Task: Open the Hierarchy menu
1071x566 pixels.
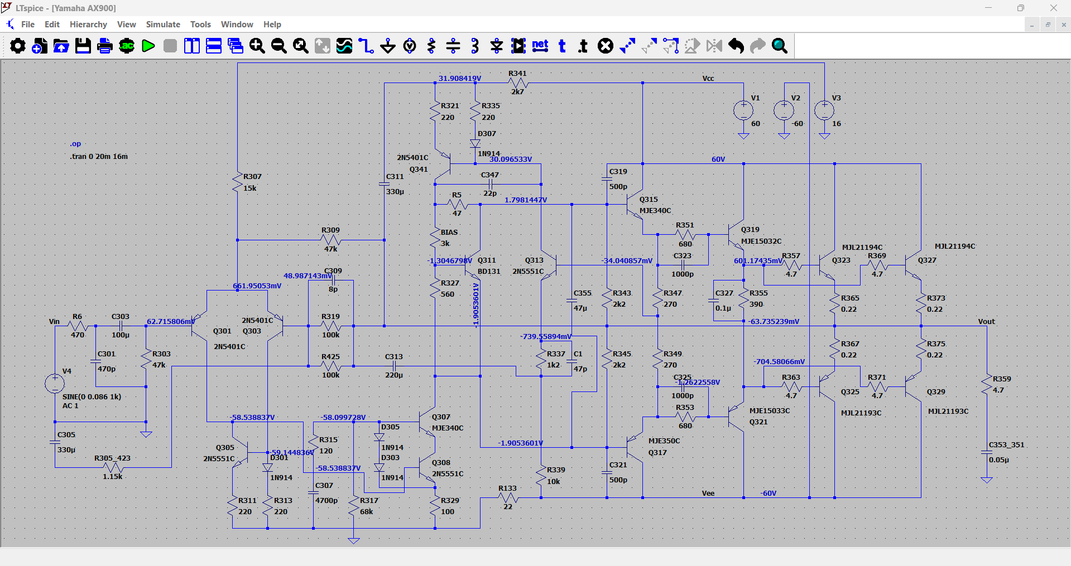Action: 88,25
